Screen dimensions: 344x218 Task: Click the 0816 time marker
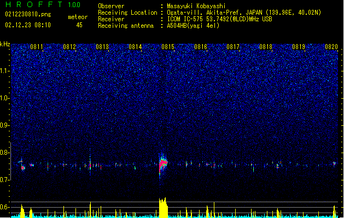click(x=201, y=47)
